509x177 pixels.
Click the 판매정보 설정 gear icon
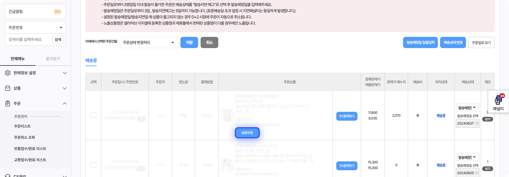click(8, 73)
